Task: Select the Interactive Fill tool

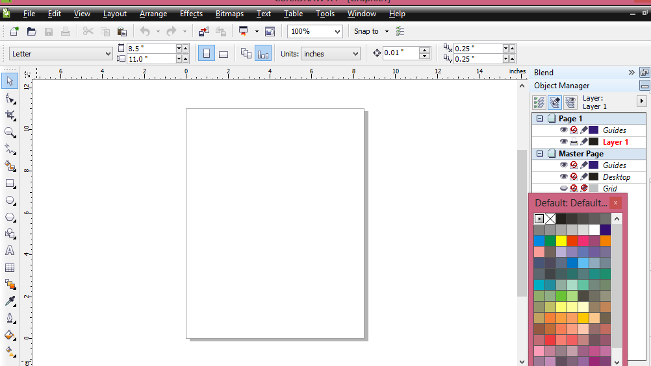Action: pyautogui.click(x=10, y=352)
